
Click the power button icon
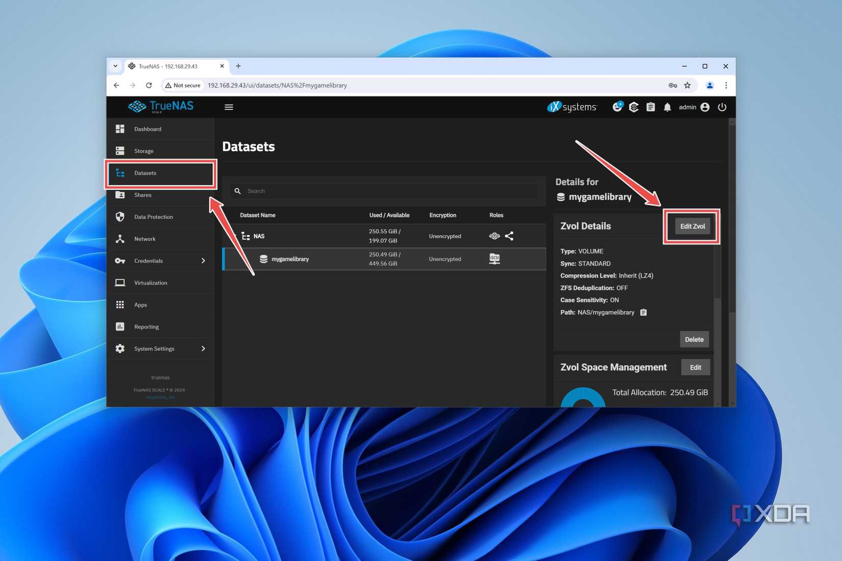722,107
